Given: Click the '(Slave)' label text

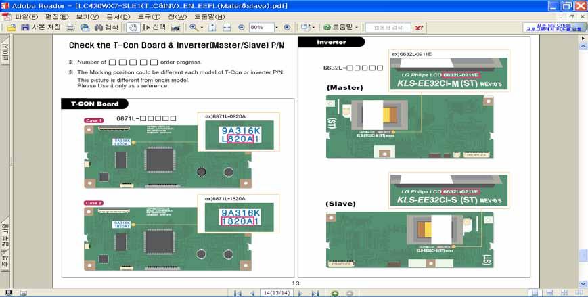Looking at the screenshot, I should [x=340, y=204].
